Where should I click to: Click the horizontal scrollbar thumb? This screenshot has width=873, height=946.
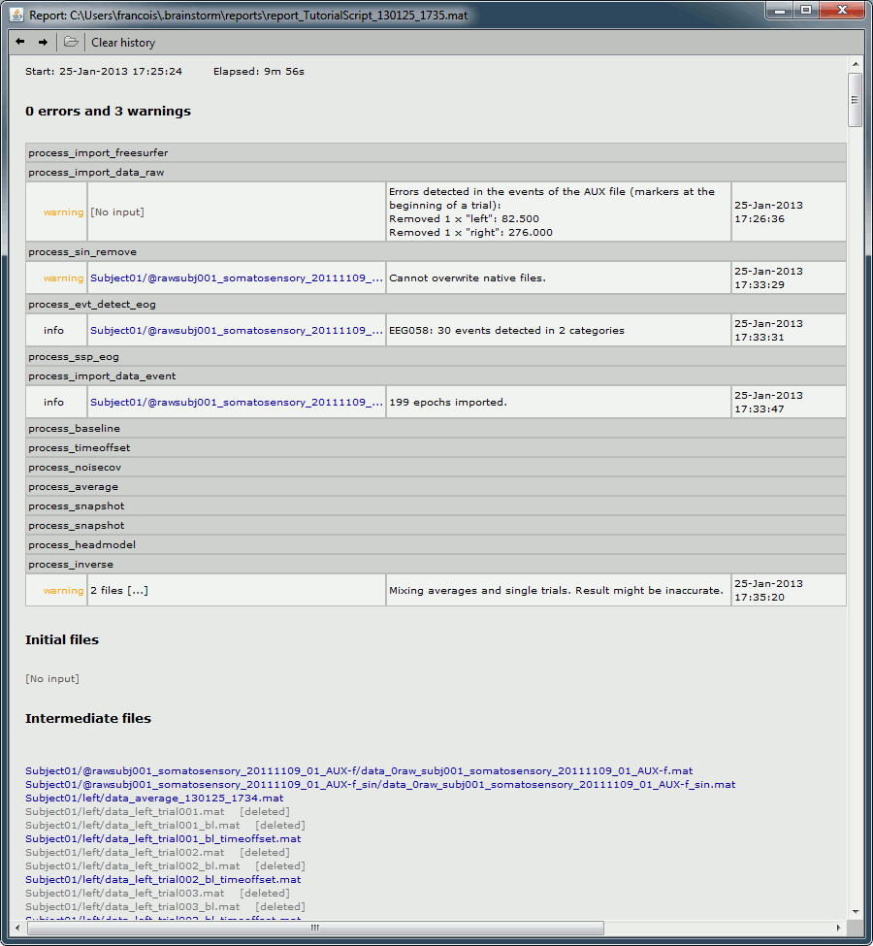pyautogui.click(x=315, y=928)
